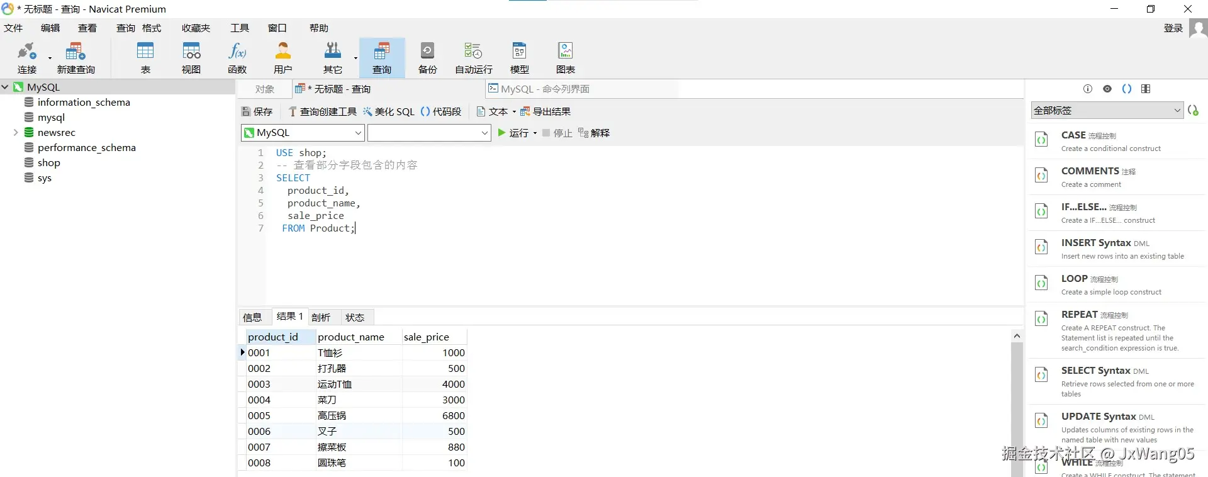This screenshot has width=1208, height=477.
Task: Select the sys database
Action: (x=45, y=177)
